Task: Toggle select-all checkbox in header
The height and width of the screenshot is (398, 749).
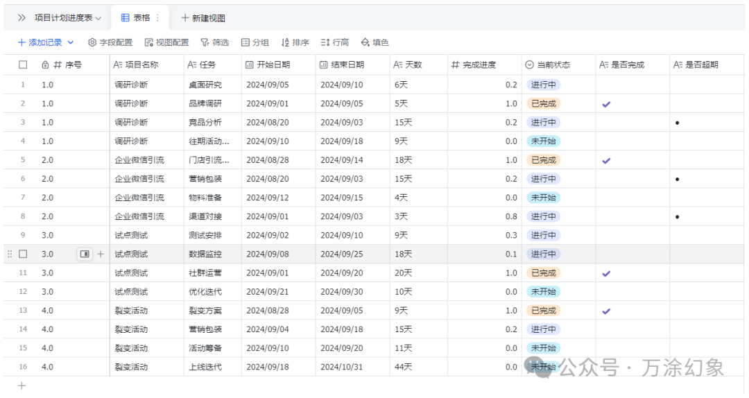Action: (23, 64)
